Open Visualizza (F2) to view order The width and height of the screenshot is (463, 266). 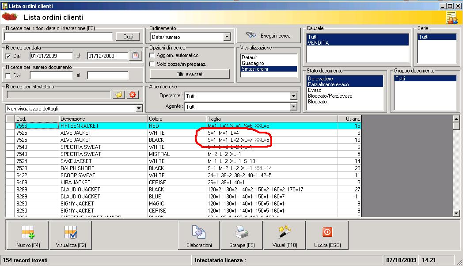[71, 235]
